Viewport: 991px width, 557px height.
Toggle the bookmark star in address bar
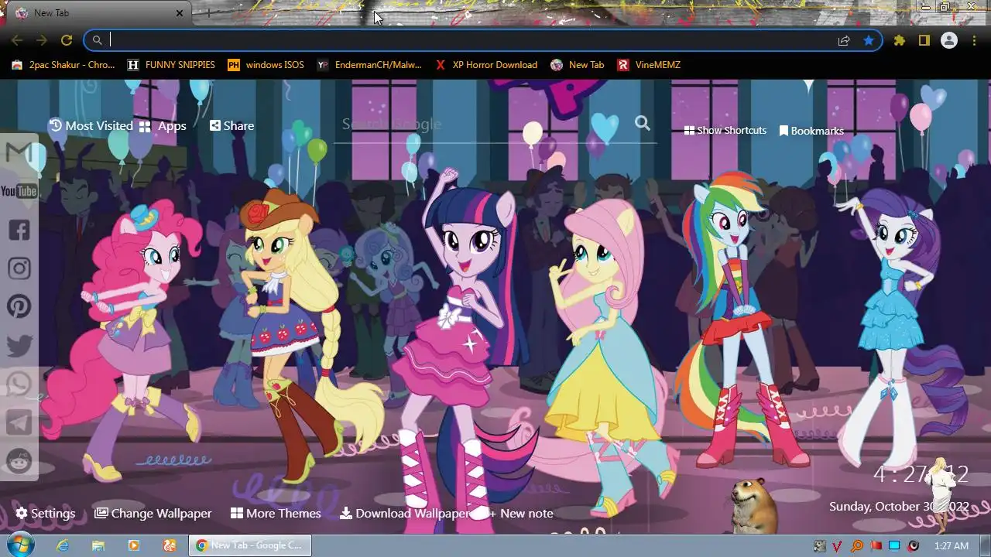[869, 40]
